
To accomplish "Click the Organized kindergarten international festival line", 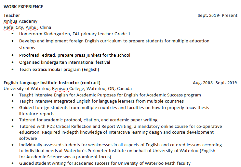I will coord(64,62).
